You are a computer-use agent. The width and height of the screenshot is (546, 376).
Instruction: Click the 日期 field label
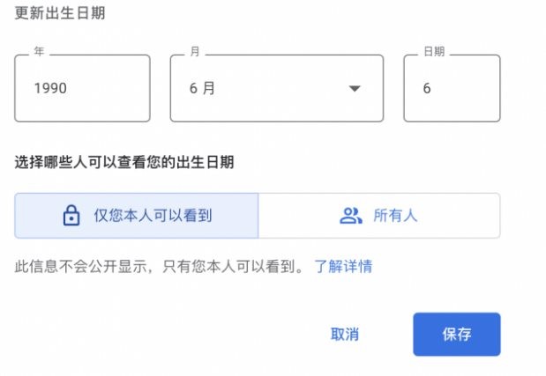pos(434,51)
